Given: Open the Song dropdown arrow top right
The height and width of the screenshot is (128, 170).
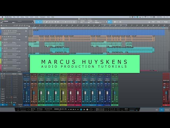Looking at the screenshot, I should pyautogui.click(x=162, y=22).
